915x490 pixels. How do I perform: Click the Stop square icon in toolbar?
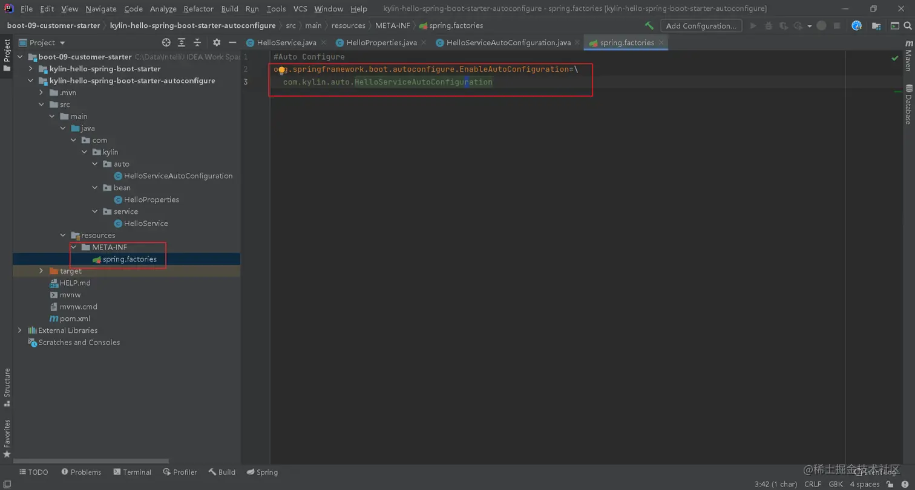pyautogui.click(x=837, y=26)
